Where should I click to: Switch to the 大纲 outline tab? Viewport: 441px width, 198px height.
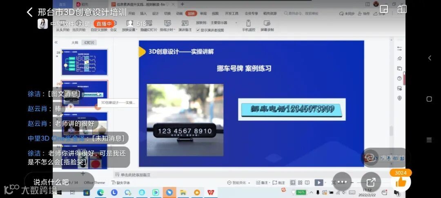tap(75, 43)
